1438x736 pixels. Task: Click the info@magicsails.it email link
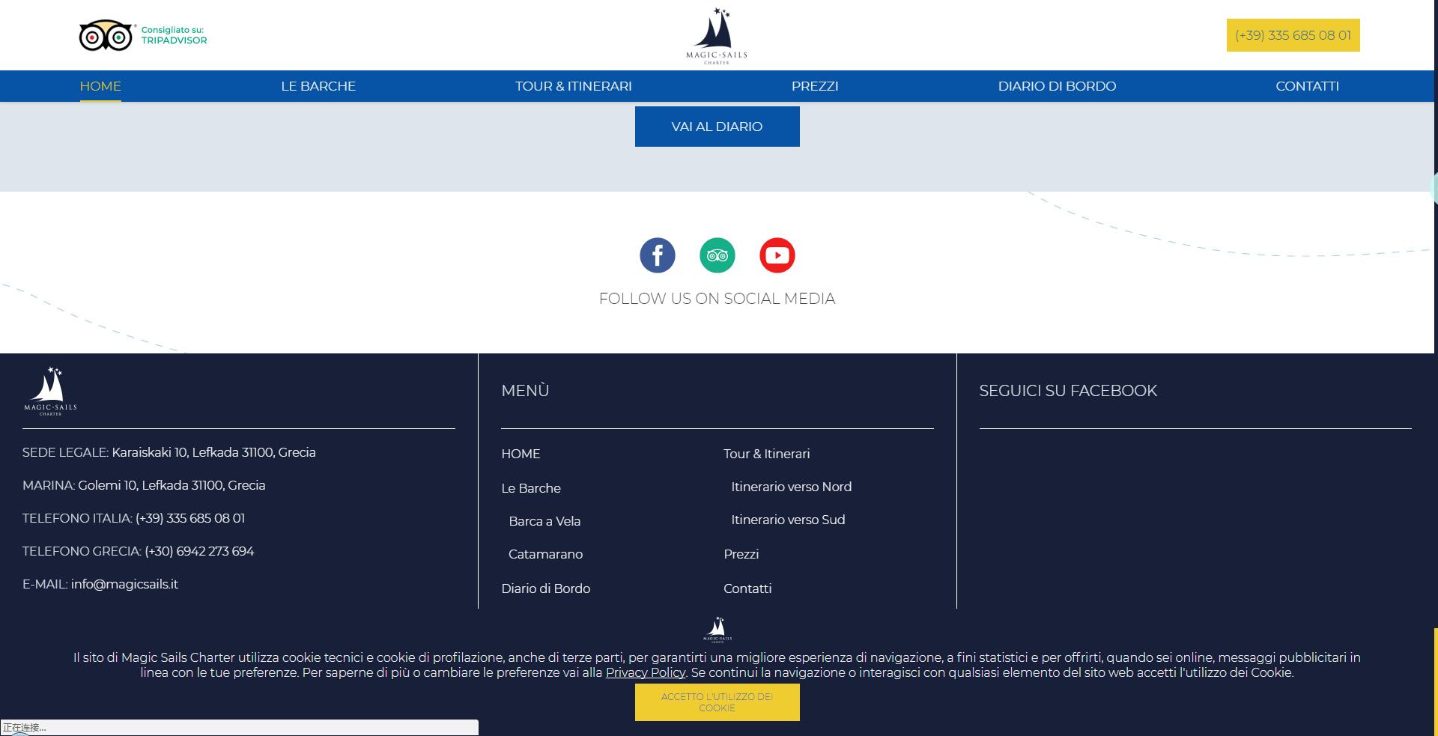(x=124, y=584)
